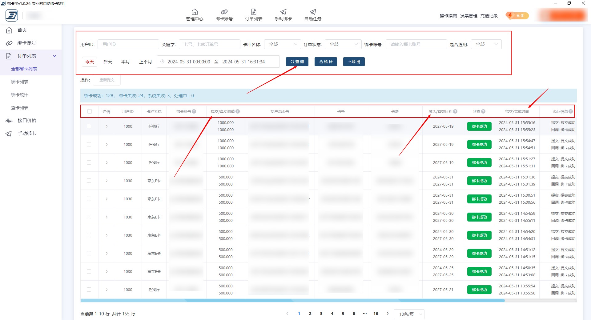
Task: Click the 导出 export button
Action: coord(354,62)
